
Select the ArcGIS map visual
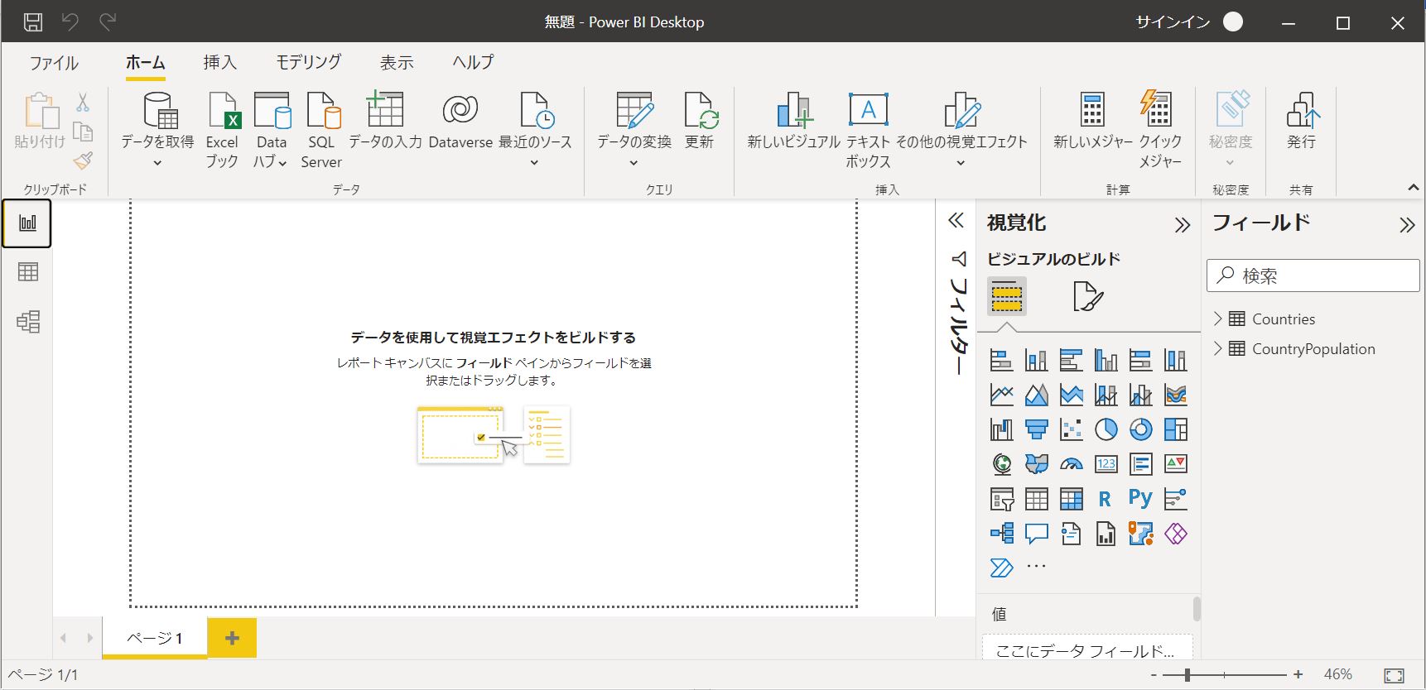[x=1140, y=534]
